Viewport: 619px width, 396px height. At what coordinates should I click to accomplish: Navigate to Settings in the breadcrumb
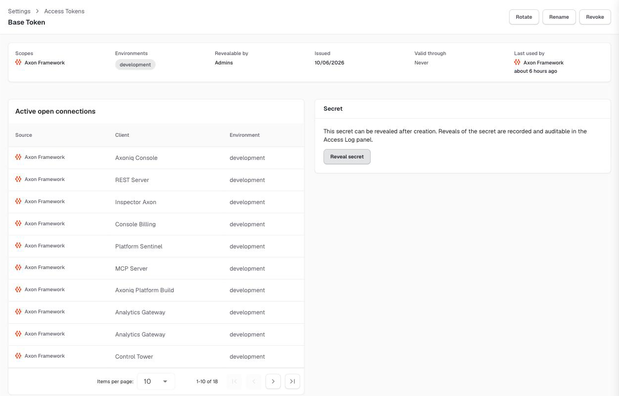tap(19, 11)
